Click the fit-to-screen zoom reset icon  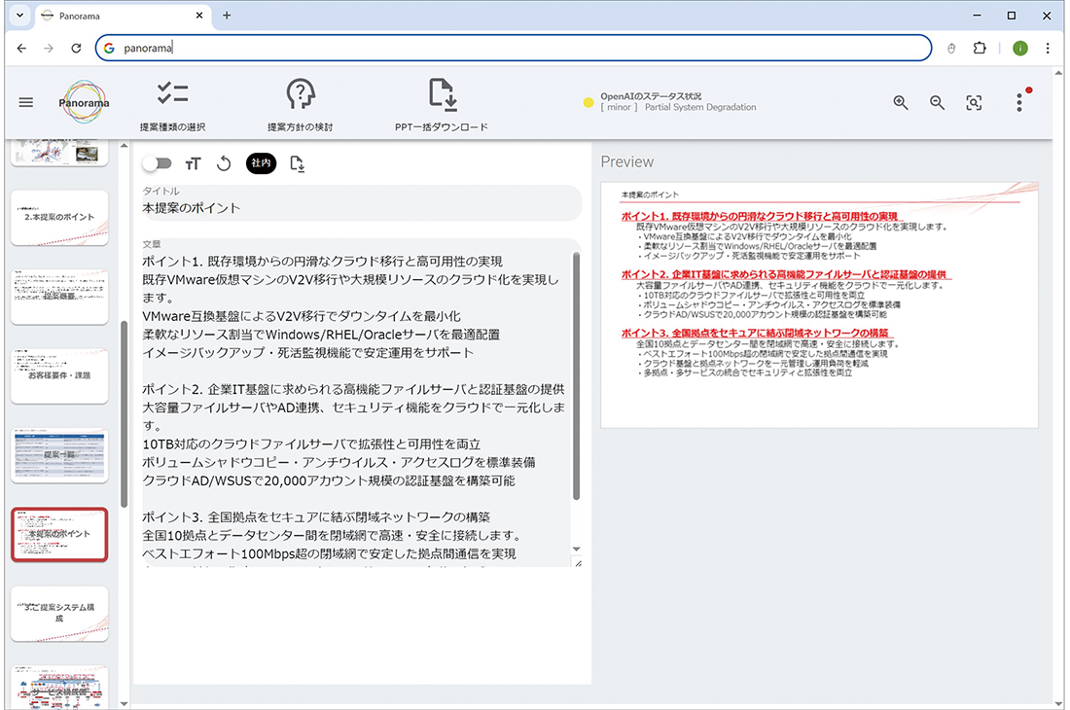point(973,103)
